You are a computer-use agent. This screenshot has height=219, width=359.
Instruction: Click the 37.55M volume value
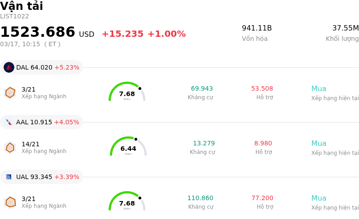click(x=345, y=28)
